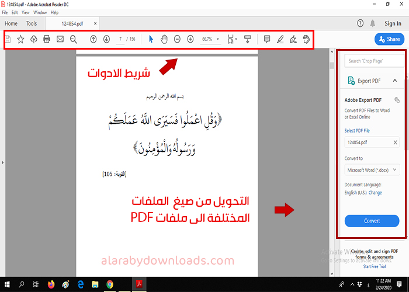Image resolution: width=409 pixels, height=292 pixels.
Task: Click the Stamp tool icon
Action: click(x=307, y=39)
